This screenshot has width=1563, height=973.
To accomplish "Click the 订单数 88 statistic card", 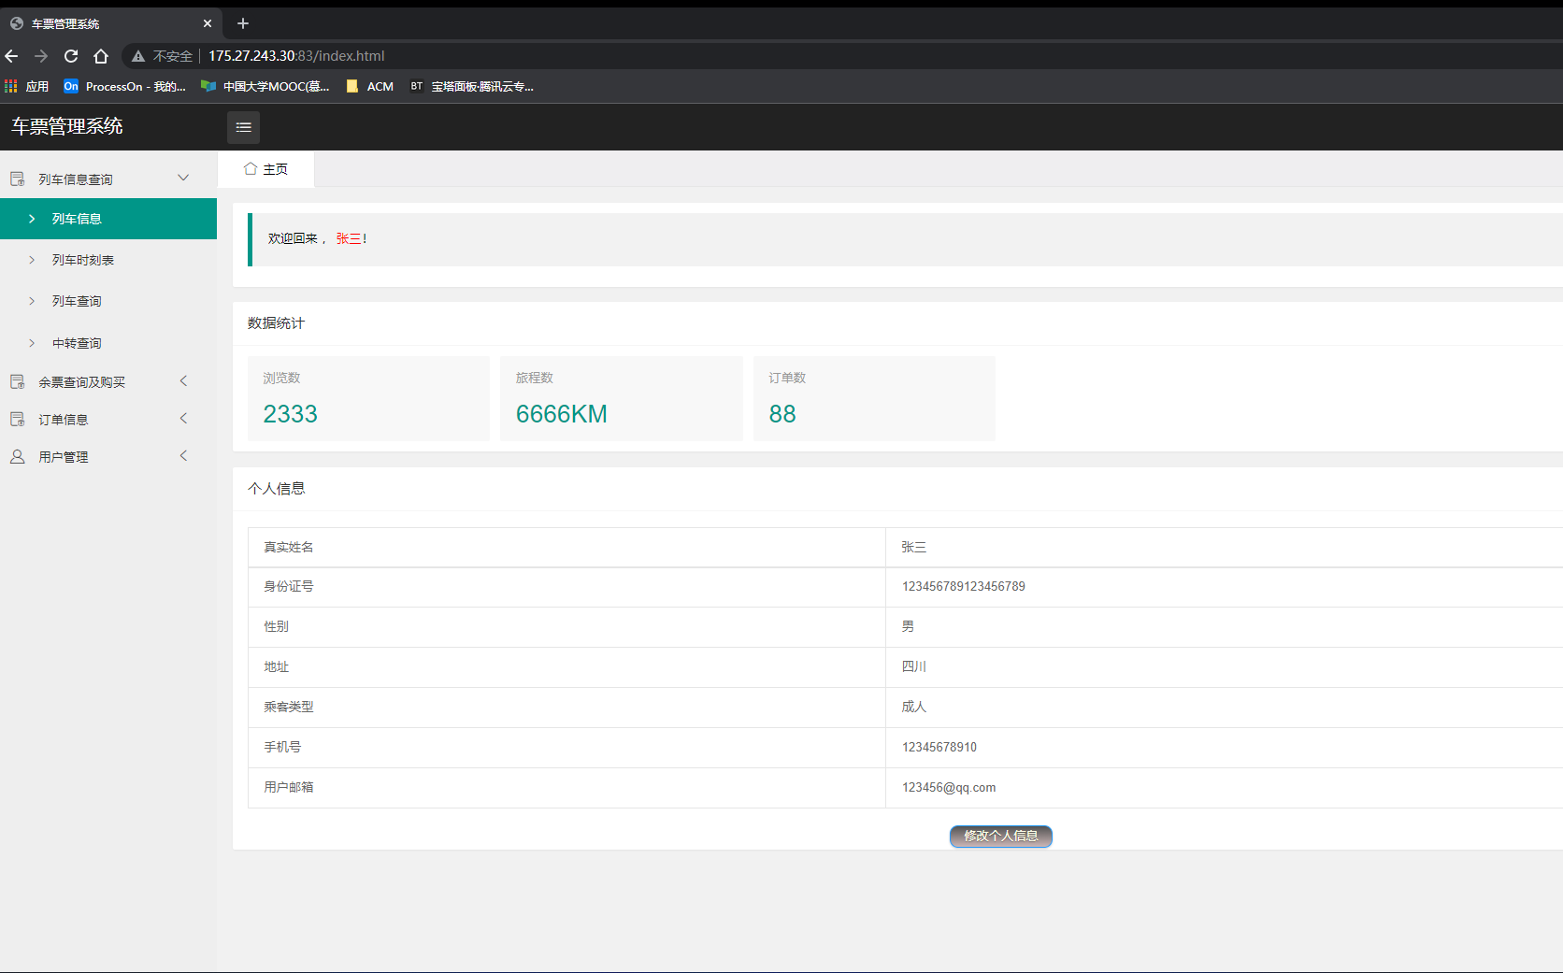I will pyautogui.click(x=874, y=398).
